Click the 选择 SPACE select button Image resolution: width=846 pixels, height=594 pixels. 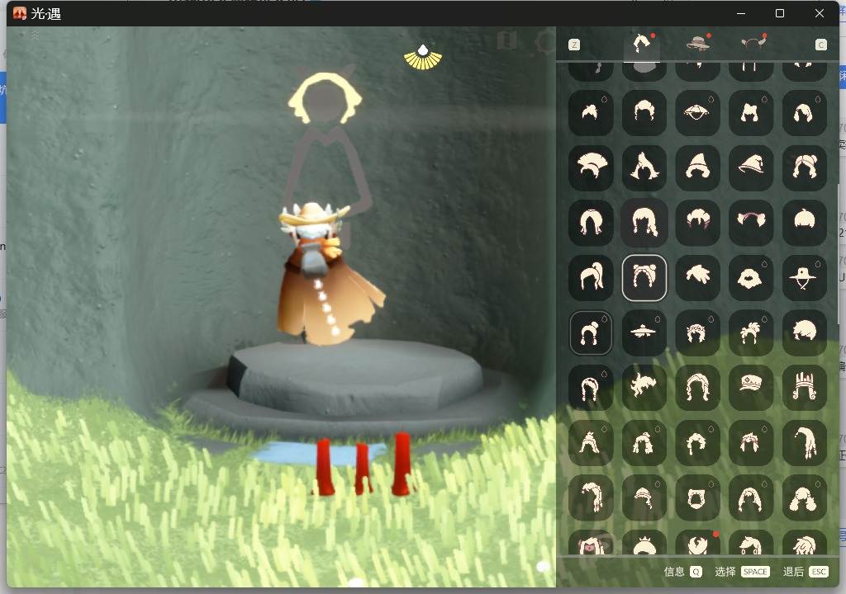(742, 572)
